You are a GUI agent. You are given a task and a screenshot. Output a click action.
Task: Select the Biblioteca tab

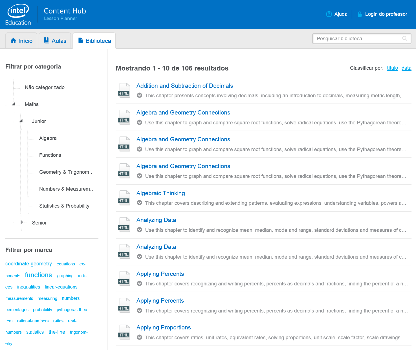click(94, 41)
